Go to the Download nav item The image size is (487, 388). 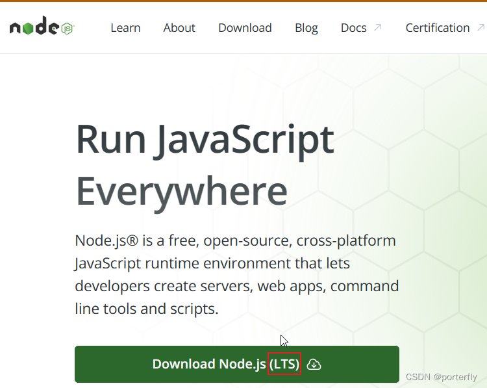click(x=245, y=28)
